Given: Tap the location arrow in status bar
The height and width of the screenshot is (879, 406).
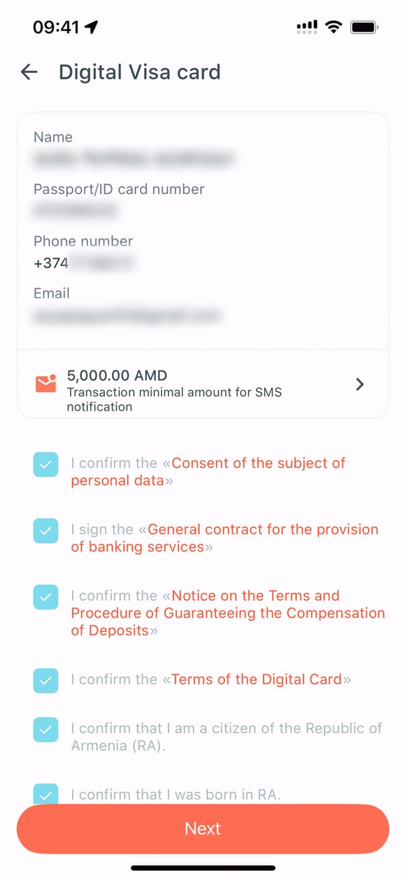Looking at the screenshot, I should click(x=91, y=27).
